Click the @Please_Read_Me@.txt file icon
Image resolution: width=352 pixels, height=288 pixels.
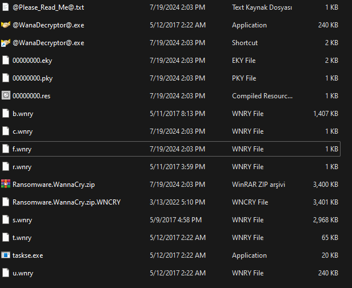coord(6,7)
